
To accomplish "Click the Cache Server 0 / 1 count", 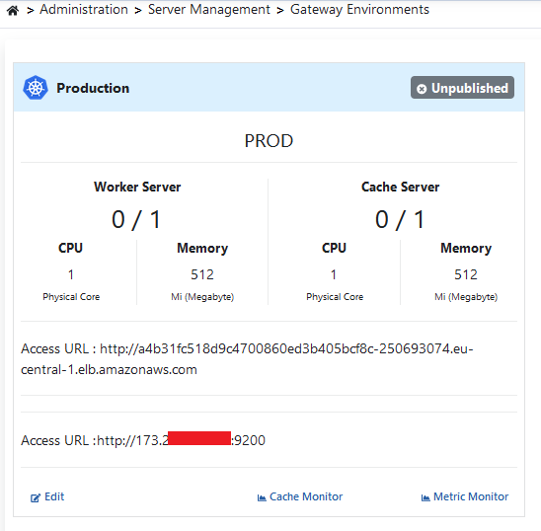I will [x=400, y=219].
